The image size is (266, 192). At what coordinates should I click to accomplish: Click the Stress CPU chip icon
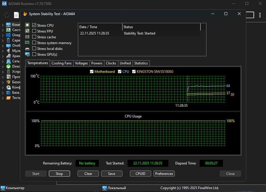pos(27,25)
